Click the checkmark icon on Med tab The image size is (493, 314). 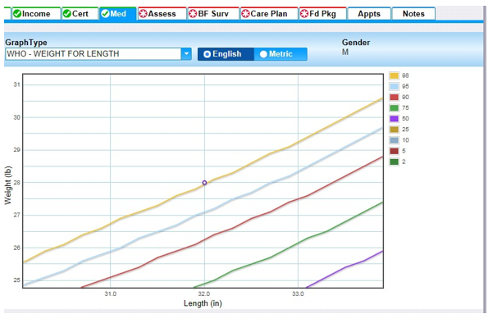click(x=105, y=14)
